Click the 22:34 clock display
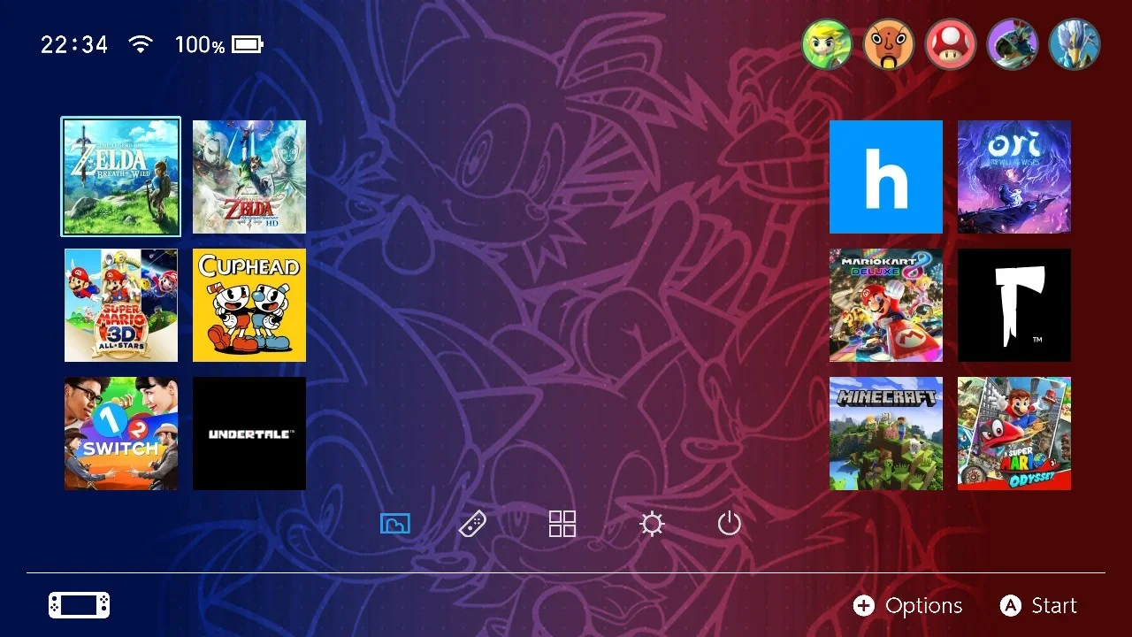 coord(74,44)
